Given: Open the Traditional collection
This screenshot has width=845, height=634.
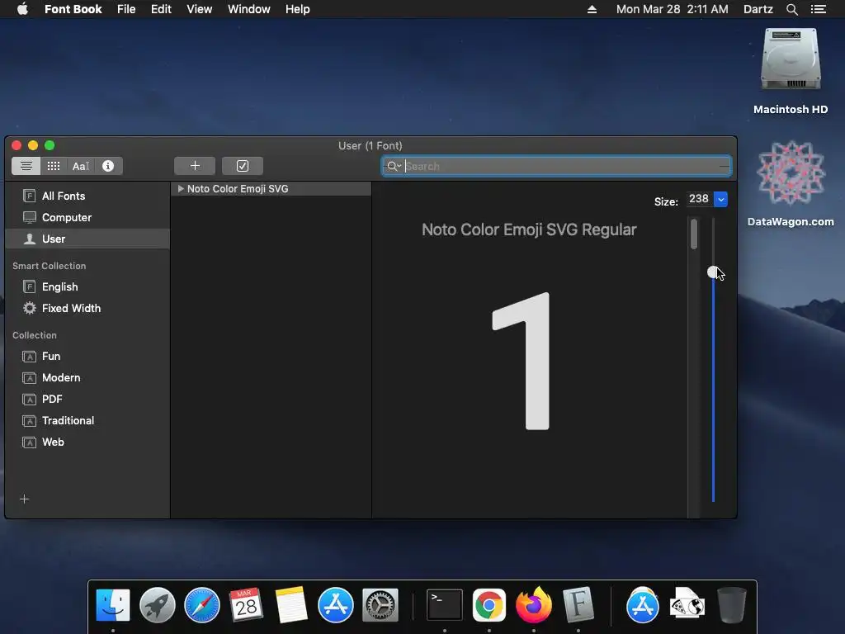Looking at the screenshot, I should click(x=87, y=420).
